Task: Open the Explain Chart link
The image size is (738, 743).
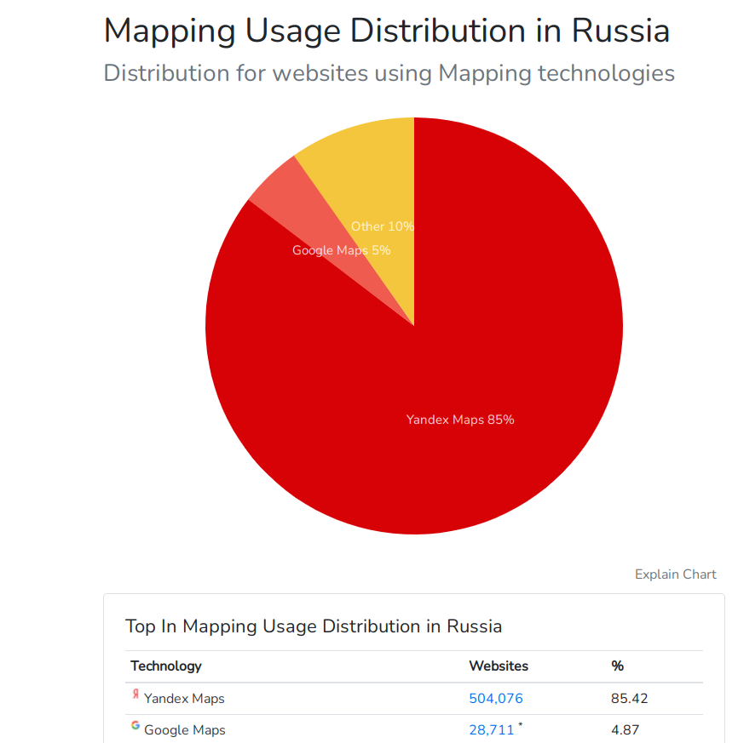Action: pyautogui.click(x=675, y=574)
